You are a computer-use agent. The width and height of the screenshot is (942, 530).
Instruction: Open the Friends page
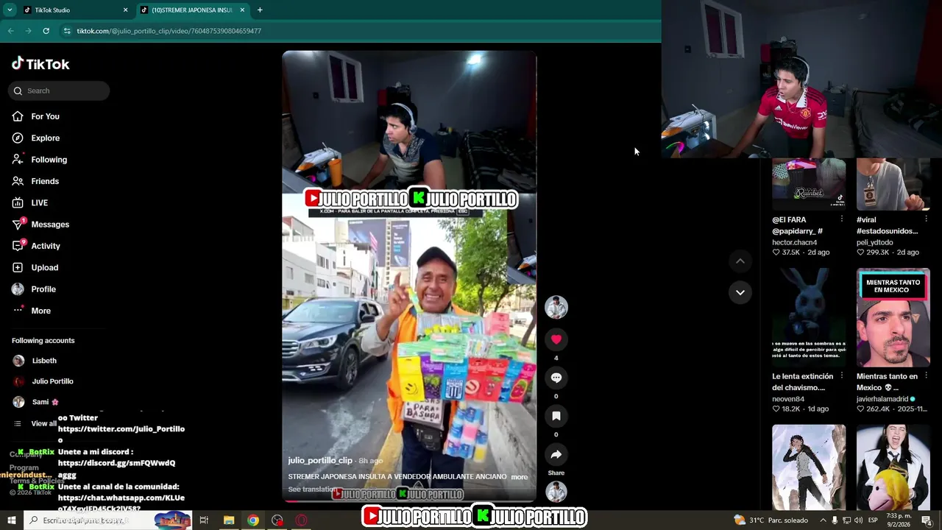[x=35, y=181]
